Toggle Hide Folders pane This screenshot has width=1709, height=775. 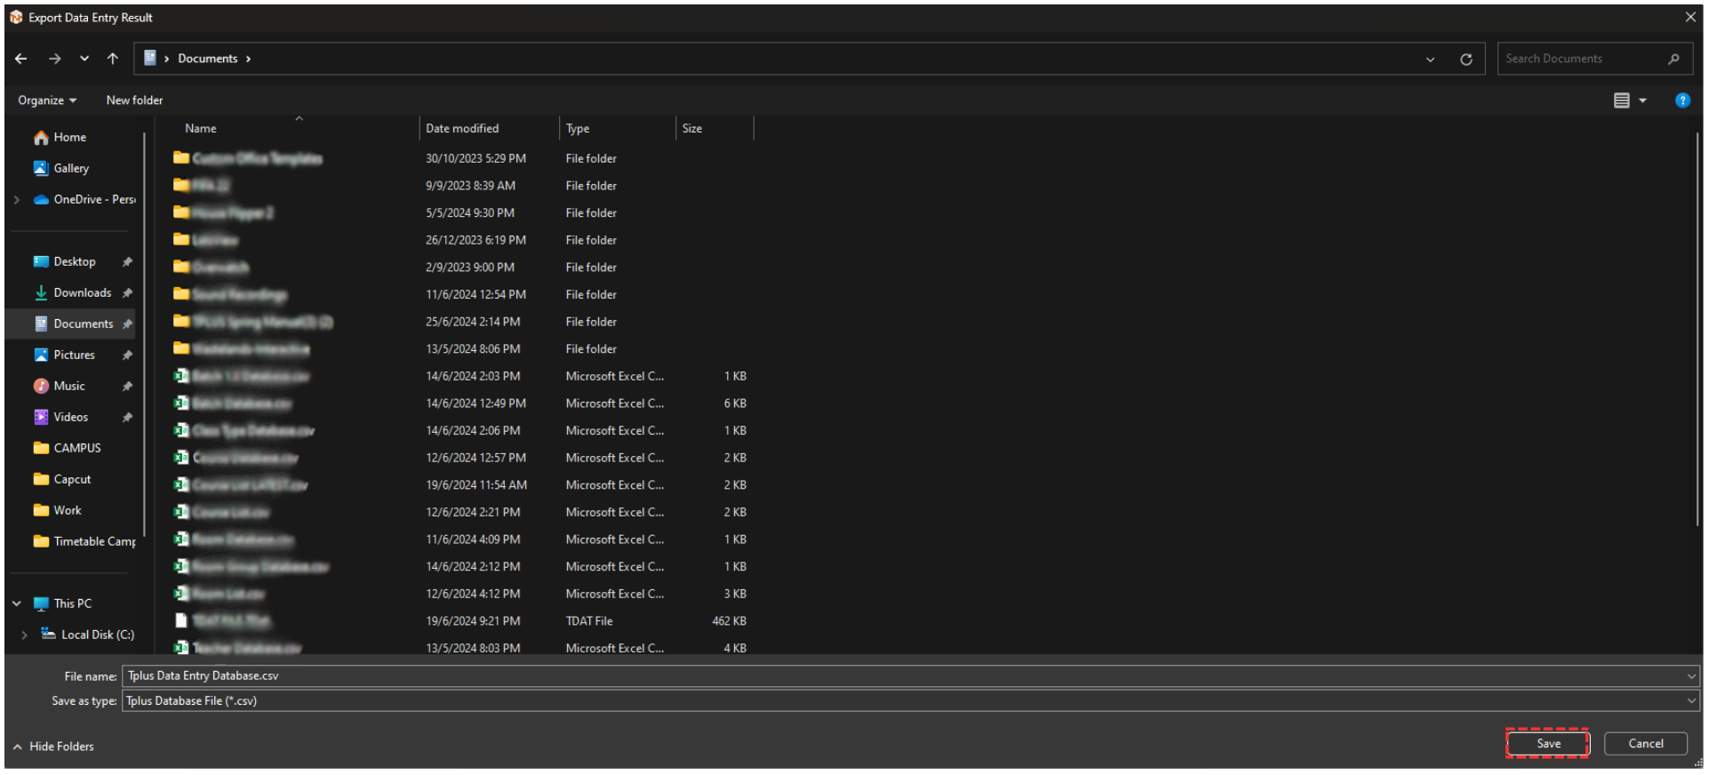[54, 747]
